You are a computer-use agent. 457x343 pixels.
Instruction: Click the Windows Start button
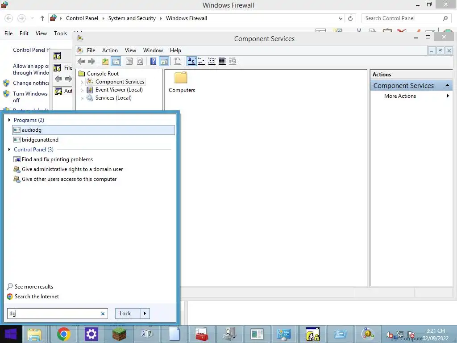pyautogui.click(x=11, y=334)
